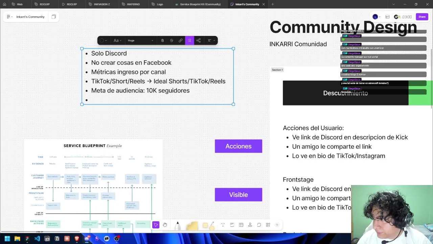Viewport: 433px width, 244px height.
Task: Open the FigJam main menu dropdown
Action: click(x=9, y=17)
